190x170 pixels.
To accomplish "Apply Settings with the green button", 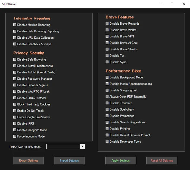I will pyautogui.click(x=121, y=160).
